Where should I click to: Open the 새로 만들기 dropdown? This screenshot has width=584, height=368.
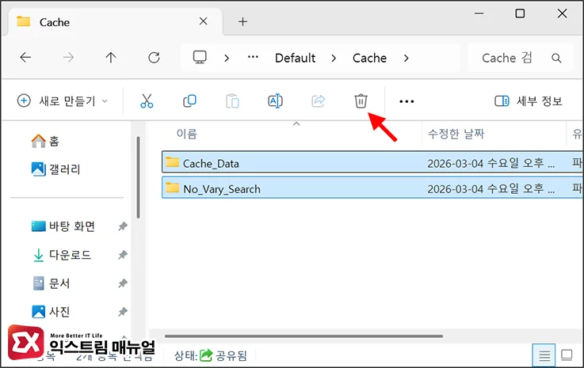[63, 101]
